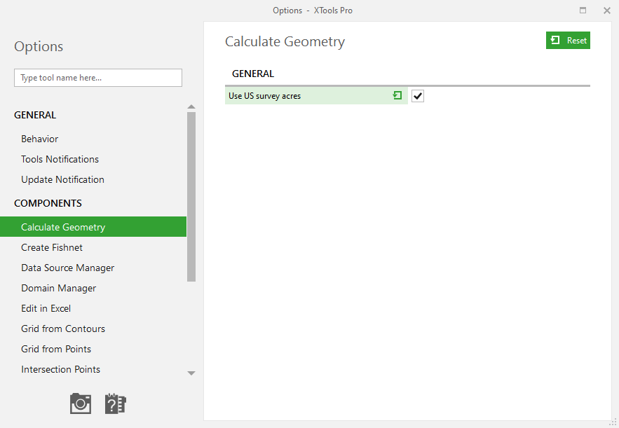This screenshot has height=428, width=619.
Task: Select Data Source Manager
Action: [x=67, y=268]
